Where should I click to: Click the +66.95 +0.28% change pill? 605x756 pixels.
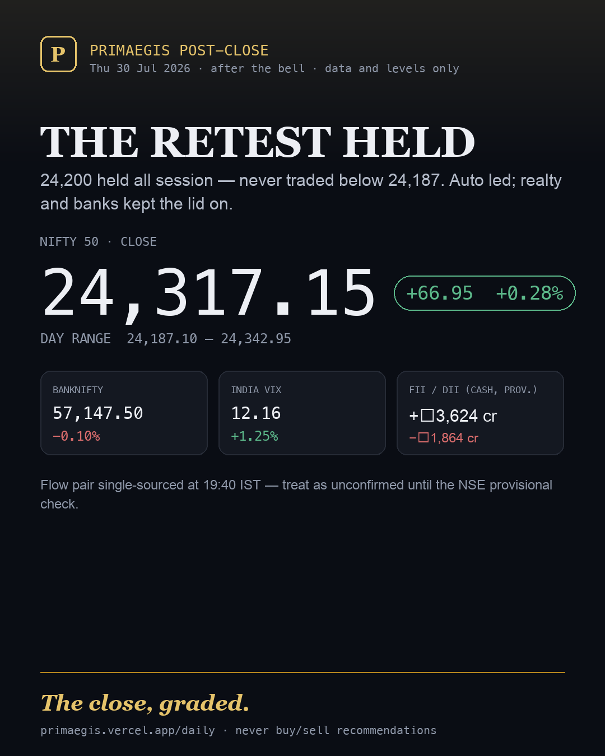click(x=485, y=293)
